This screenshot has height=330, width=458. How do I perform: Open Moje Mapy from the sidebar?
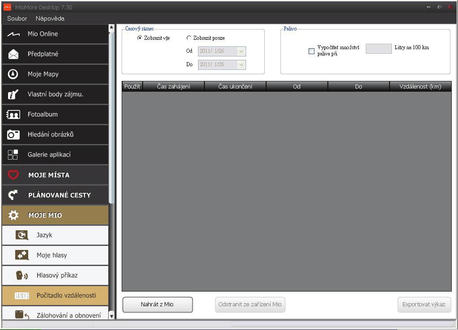pyautogui.click(x=55, y=74)
